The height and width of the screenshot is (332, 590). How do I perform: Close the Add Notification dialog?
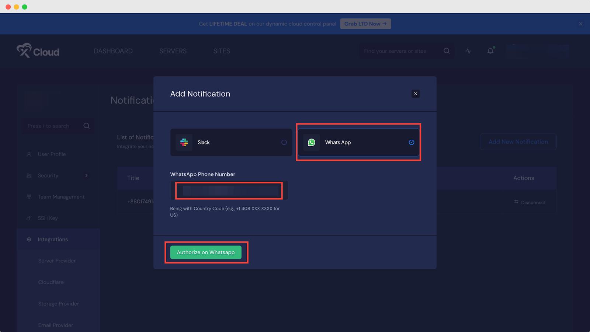click(x=416, y=94)
